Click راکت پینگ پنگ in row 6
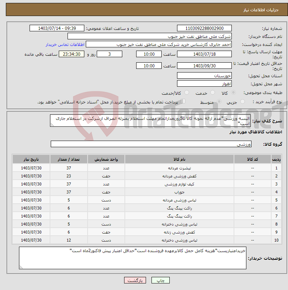 [x=179, y=208]
